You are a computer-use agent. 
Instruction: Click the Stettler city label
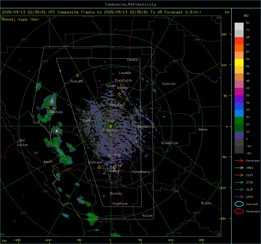coord(169,84)
